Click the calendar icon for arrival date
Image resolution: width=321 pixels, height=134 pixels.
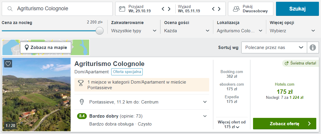122,9
